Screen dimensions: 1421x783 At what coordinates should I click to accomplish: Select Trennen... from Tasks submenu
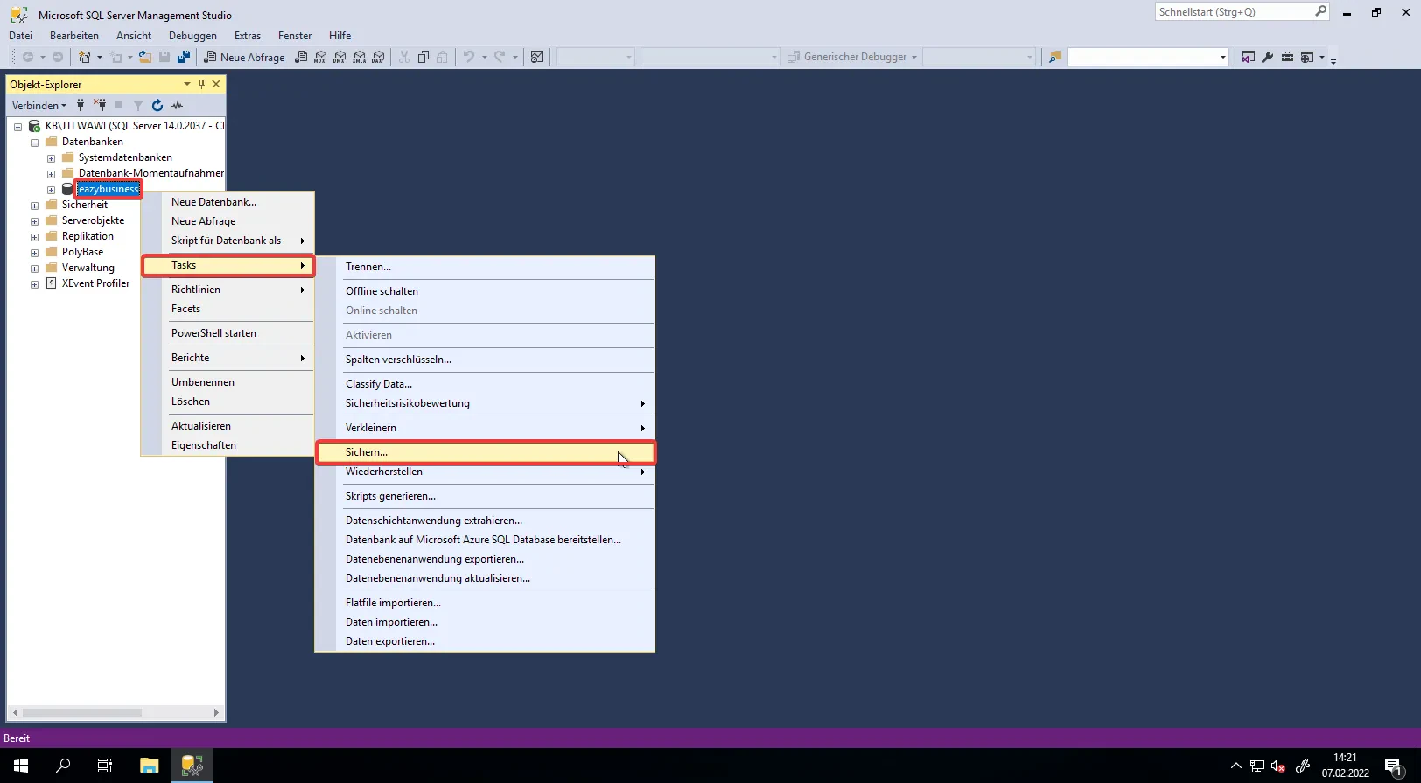pos(485,267)
